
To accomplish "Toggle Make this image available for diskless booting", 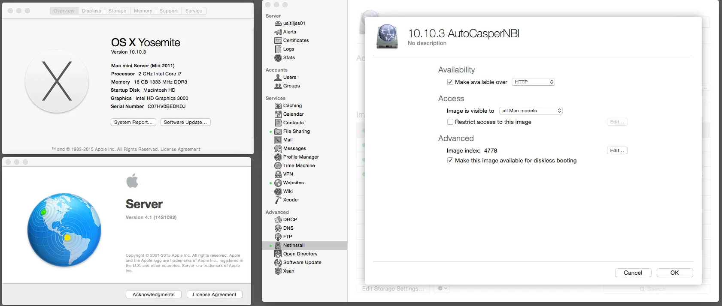I will (450, 160).
